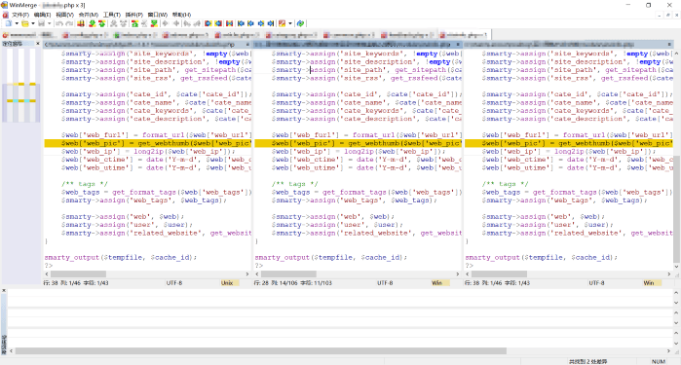Open the 工具(T) menu
This screenshot has width=681, height=365.
[x=111, y=15]
